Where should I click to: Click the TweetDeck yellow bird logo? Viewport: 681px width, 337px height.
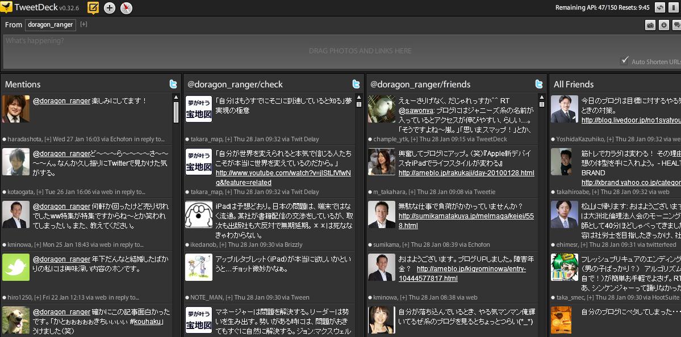(x=6, y=7)
